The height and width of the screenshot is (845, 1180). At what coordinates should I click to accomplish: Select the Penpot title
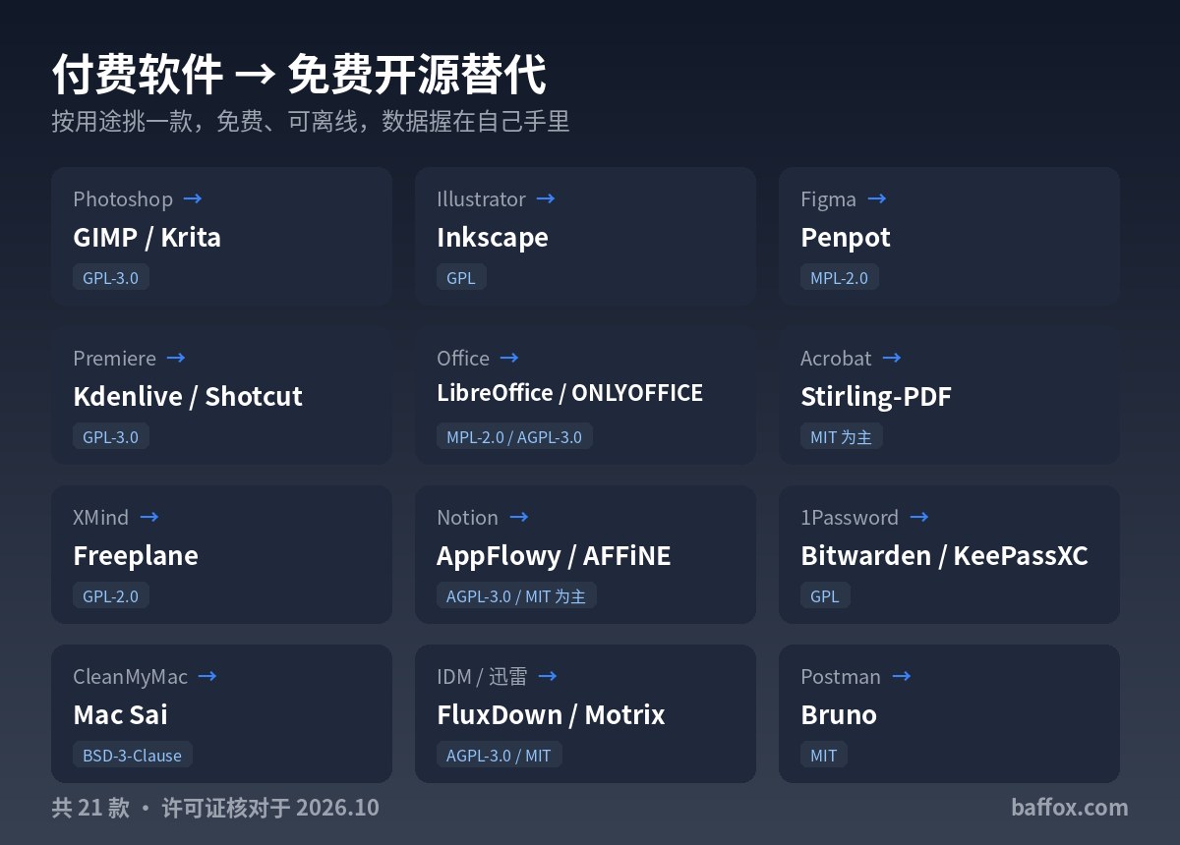[846, 237]
